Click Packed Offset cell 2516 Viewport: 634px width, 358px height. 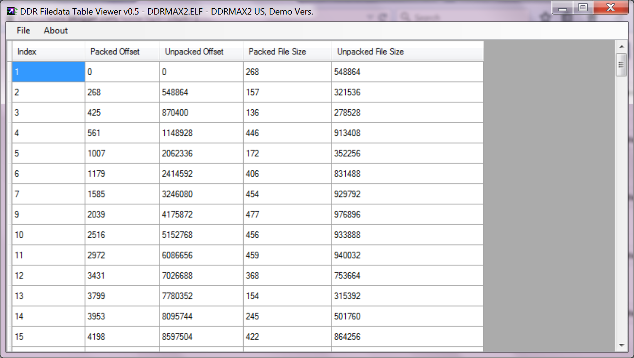pyautogui.click(x=123, y=235)
